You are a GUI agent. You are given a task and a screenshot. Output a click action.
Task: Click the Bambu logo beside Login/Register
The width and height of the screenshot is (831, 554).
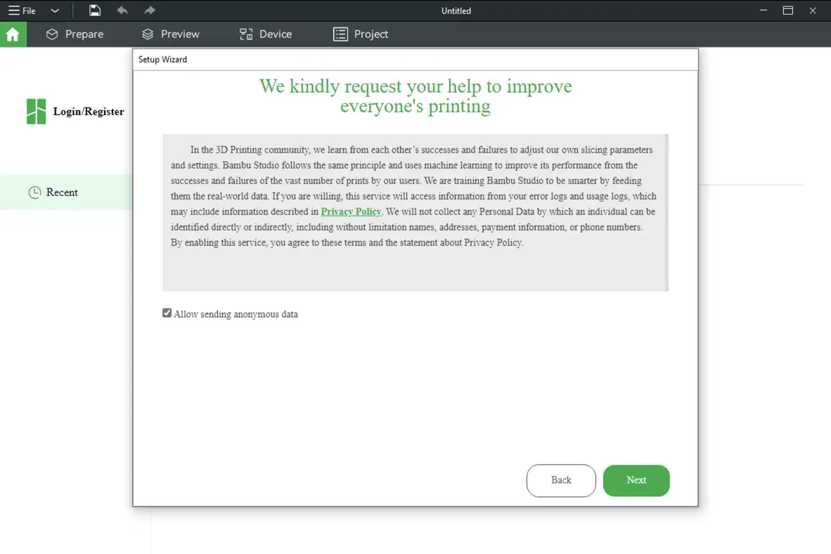coord(36,111)
